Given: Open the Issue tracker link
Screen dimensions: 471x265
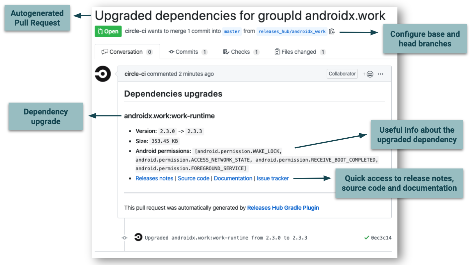Looking at the screenshot, I should tap(273, 178).
